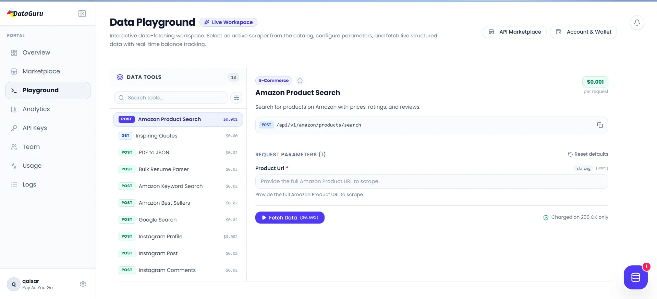Select Instagram Profile tool
The width and height of the screenshot is (657, 299).
pos(178,237)
